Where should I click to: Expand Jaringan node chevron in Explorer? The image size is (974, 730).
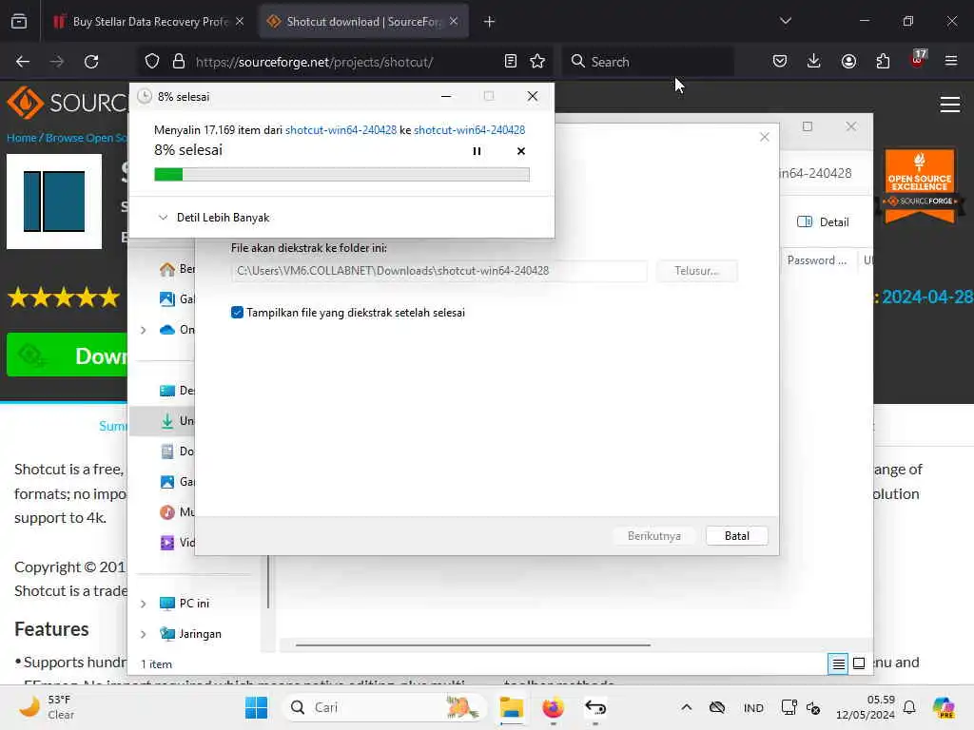tap(144, 634)
